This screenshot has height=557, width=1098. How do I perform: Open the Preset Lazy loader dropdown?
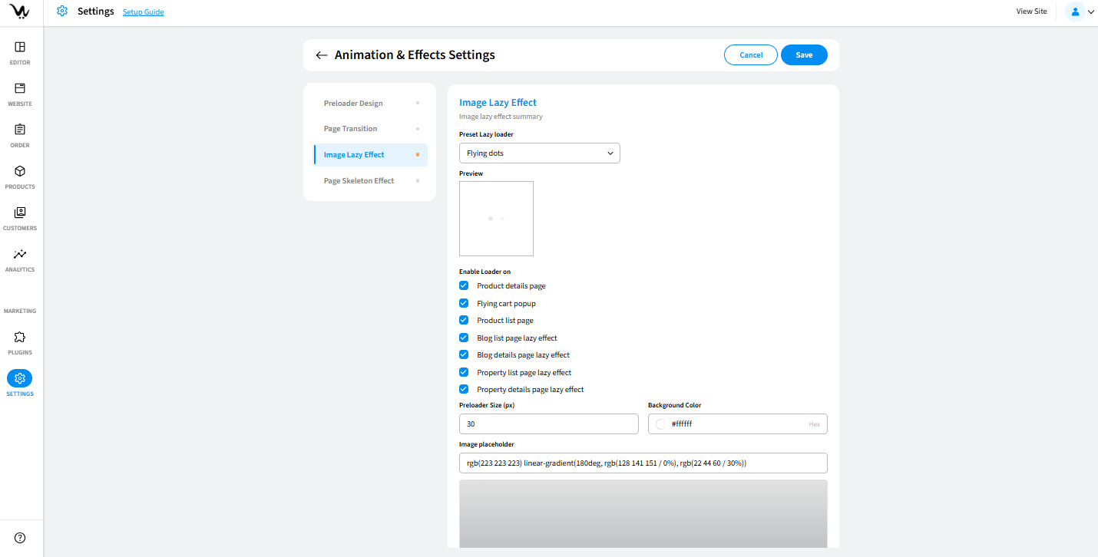coord(539,153)
